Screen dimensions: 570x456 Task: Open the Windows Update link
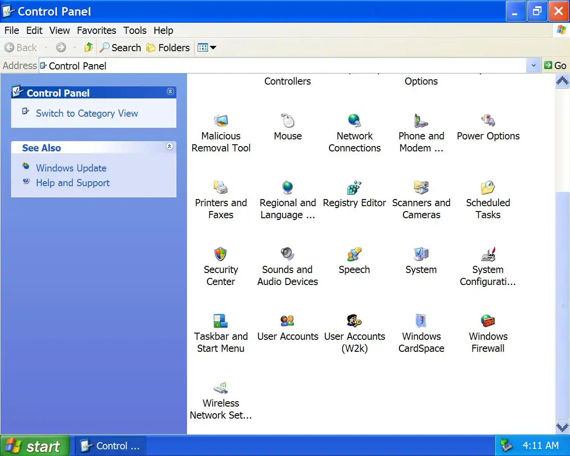click(71, 168)
